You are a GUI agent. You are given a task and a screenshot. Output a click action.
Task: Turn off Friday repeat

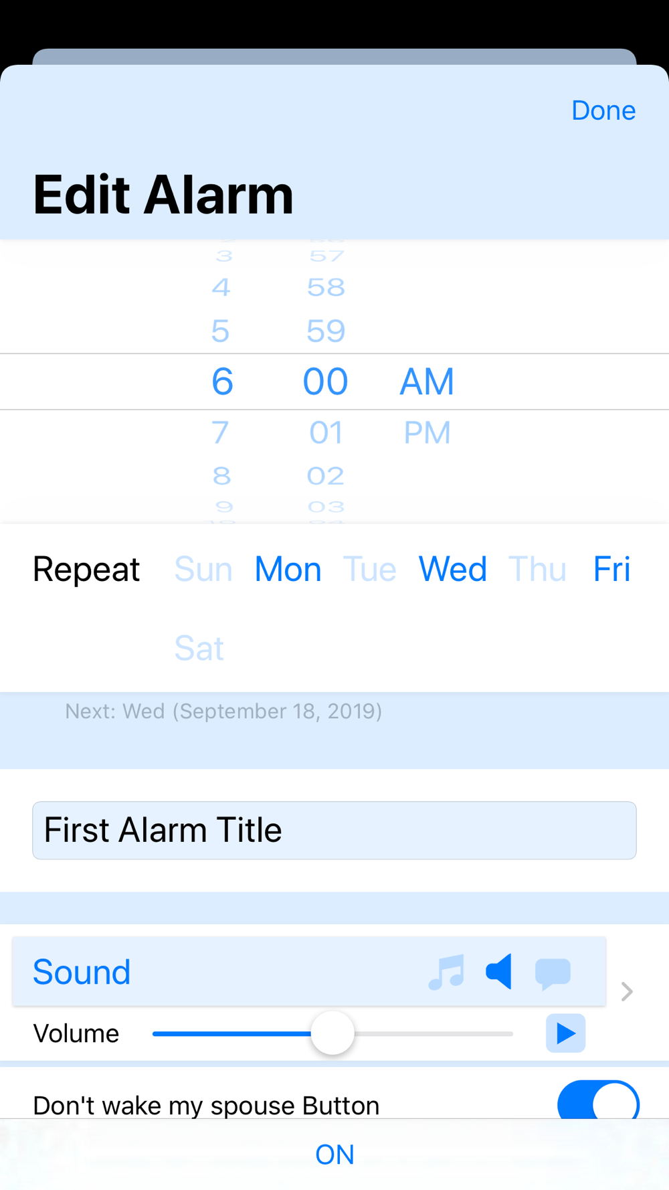click(611, 570)
